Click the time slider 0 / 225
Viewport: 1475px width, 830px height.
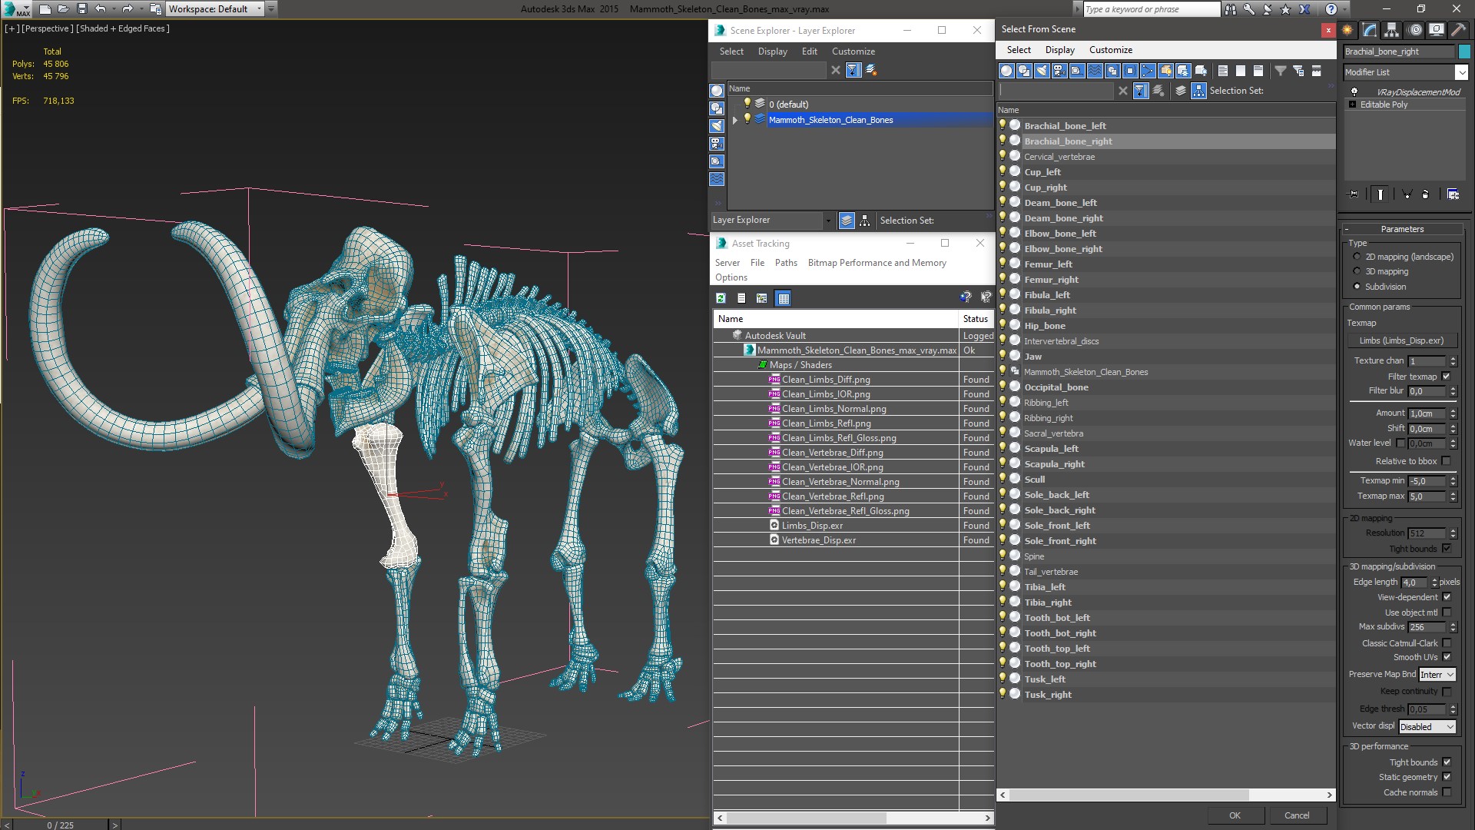coord(61,825)
